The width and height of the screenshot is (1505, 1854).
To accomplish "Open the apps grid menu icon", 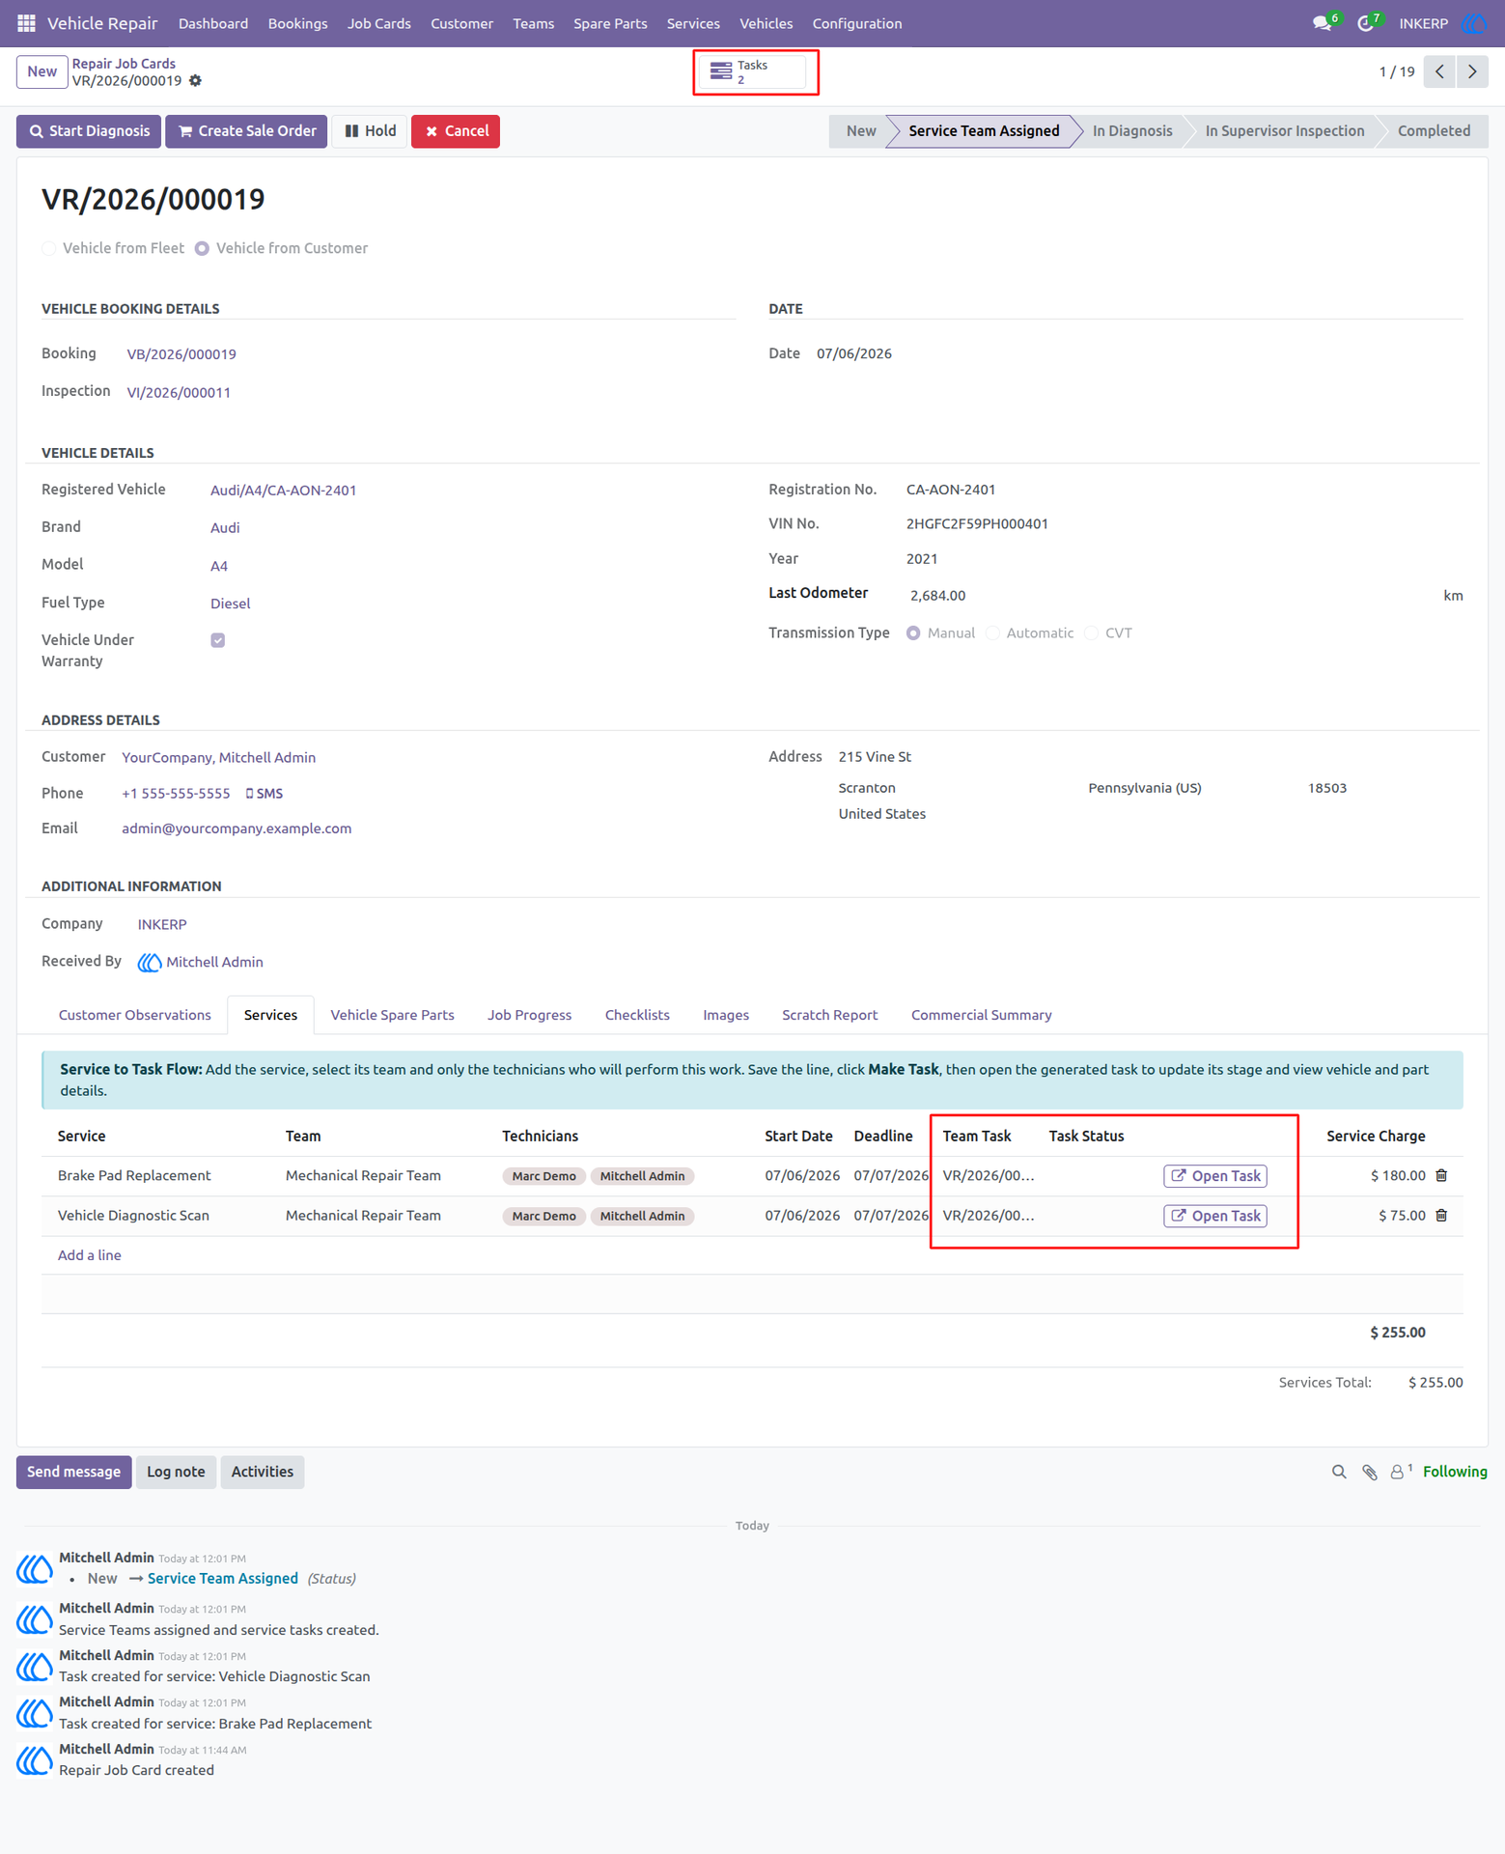I will 26,23.
